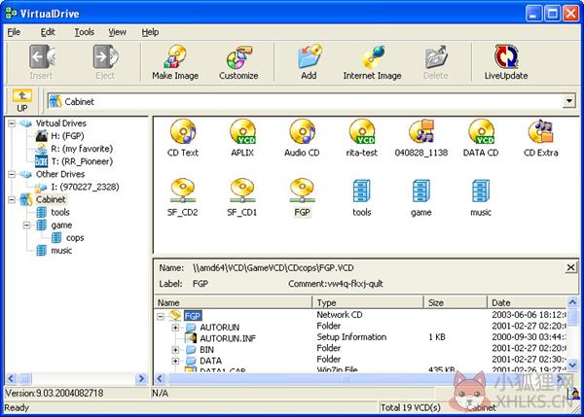
Task: Sort by the Type column header
Action: (368, 302)
